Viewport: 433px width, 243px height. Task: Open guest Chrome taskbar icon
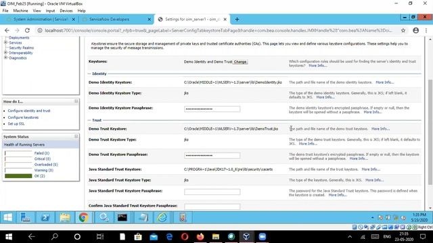pyautogui.click(x=84, y=217)
